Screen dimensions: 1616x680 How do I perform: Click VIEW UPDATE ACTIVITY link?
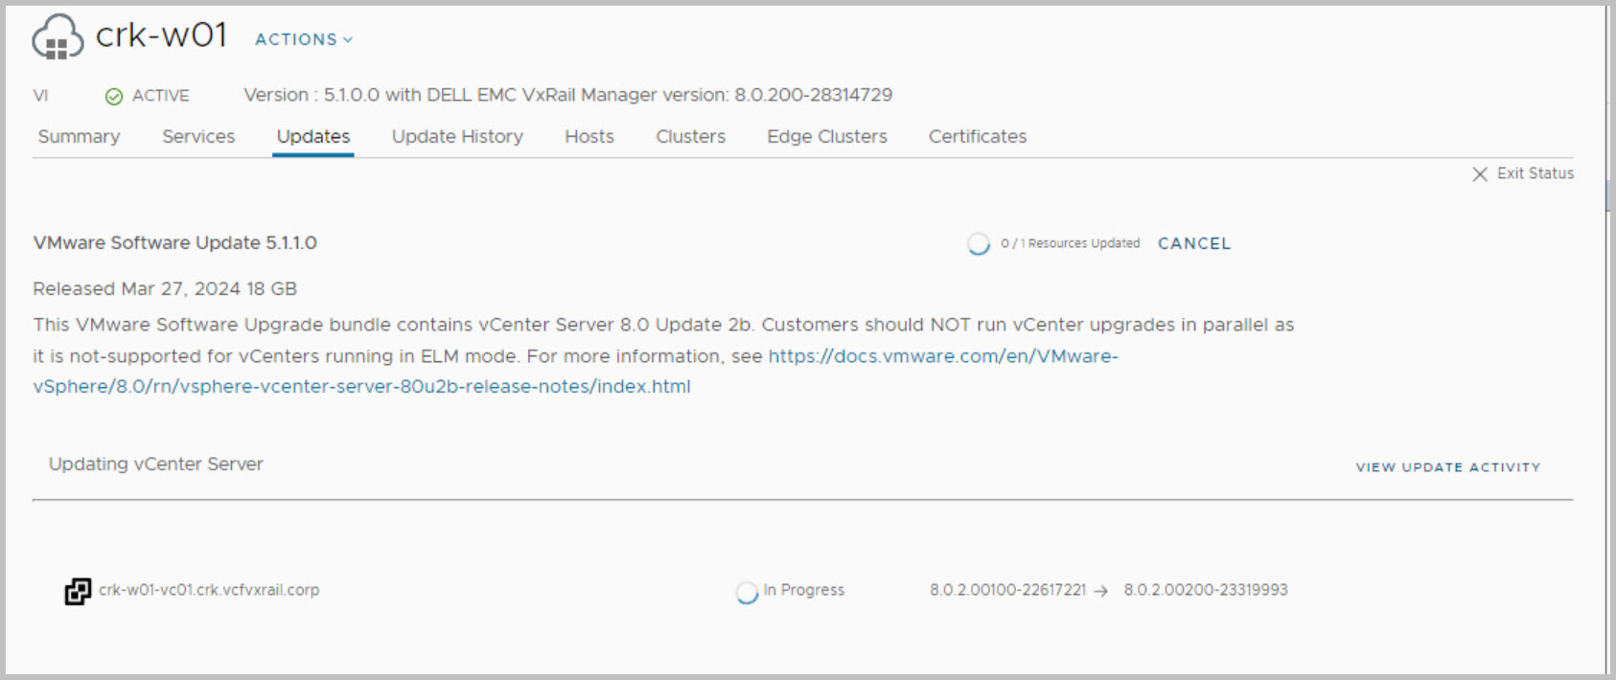[1447, 467]
